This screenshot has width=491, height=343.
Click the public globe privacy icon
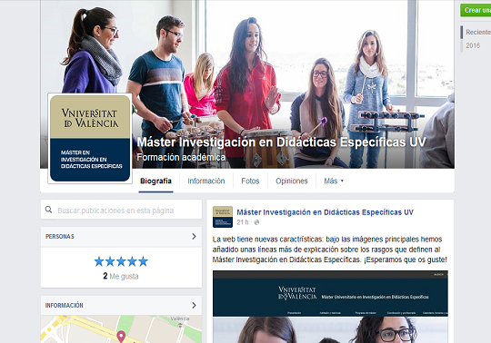256,222
